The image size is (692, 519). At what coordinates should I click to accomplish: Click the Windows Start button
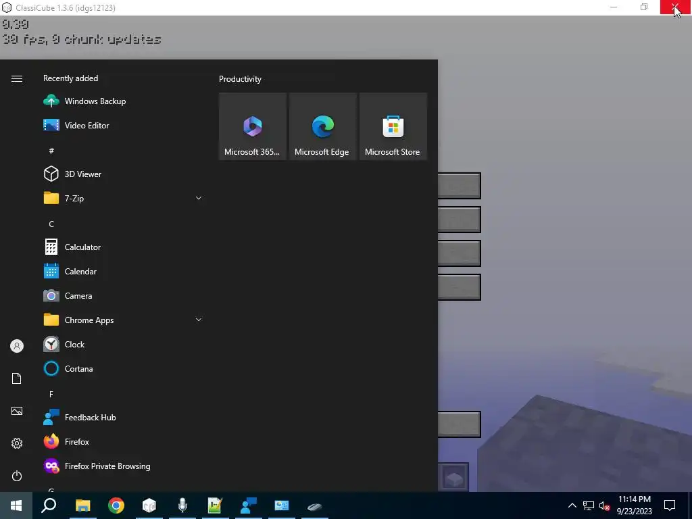coord(16,505)
